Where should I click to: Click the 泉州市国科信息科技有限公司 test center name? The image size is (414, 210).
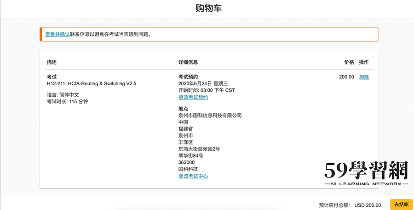pos(210,116)
